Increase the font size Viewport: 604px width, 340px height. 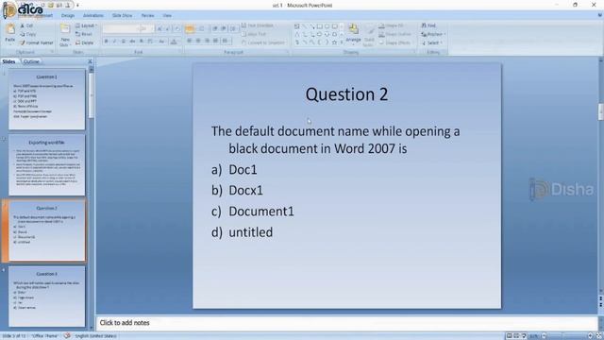pos(159,28)
